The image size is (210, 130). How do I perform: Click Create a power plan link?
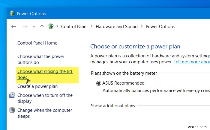tap(37, 86)
